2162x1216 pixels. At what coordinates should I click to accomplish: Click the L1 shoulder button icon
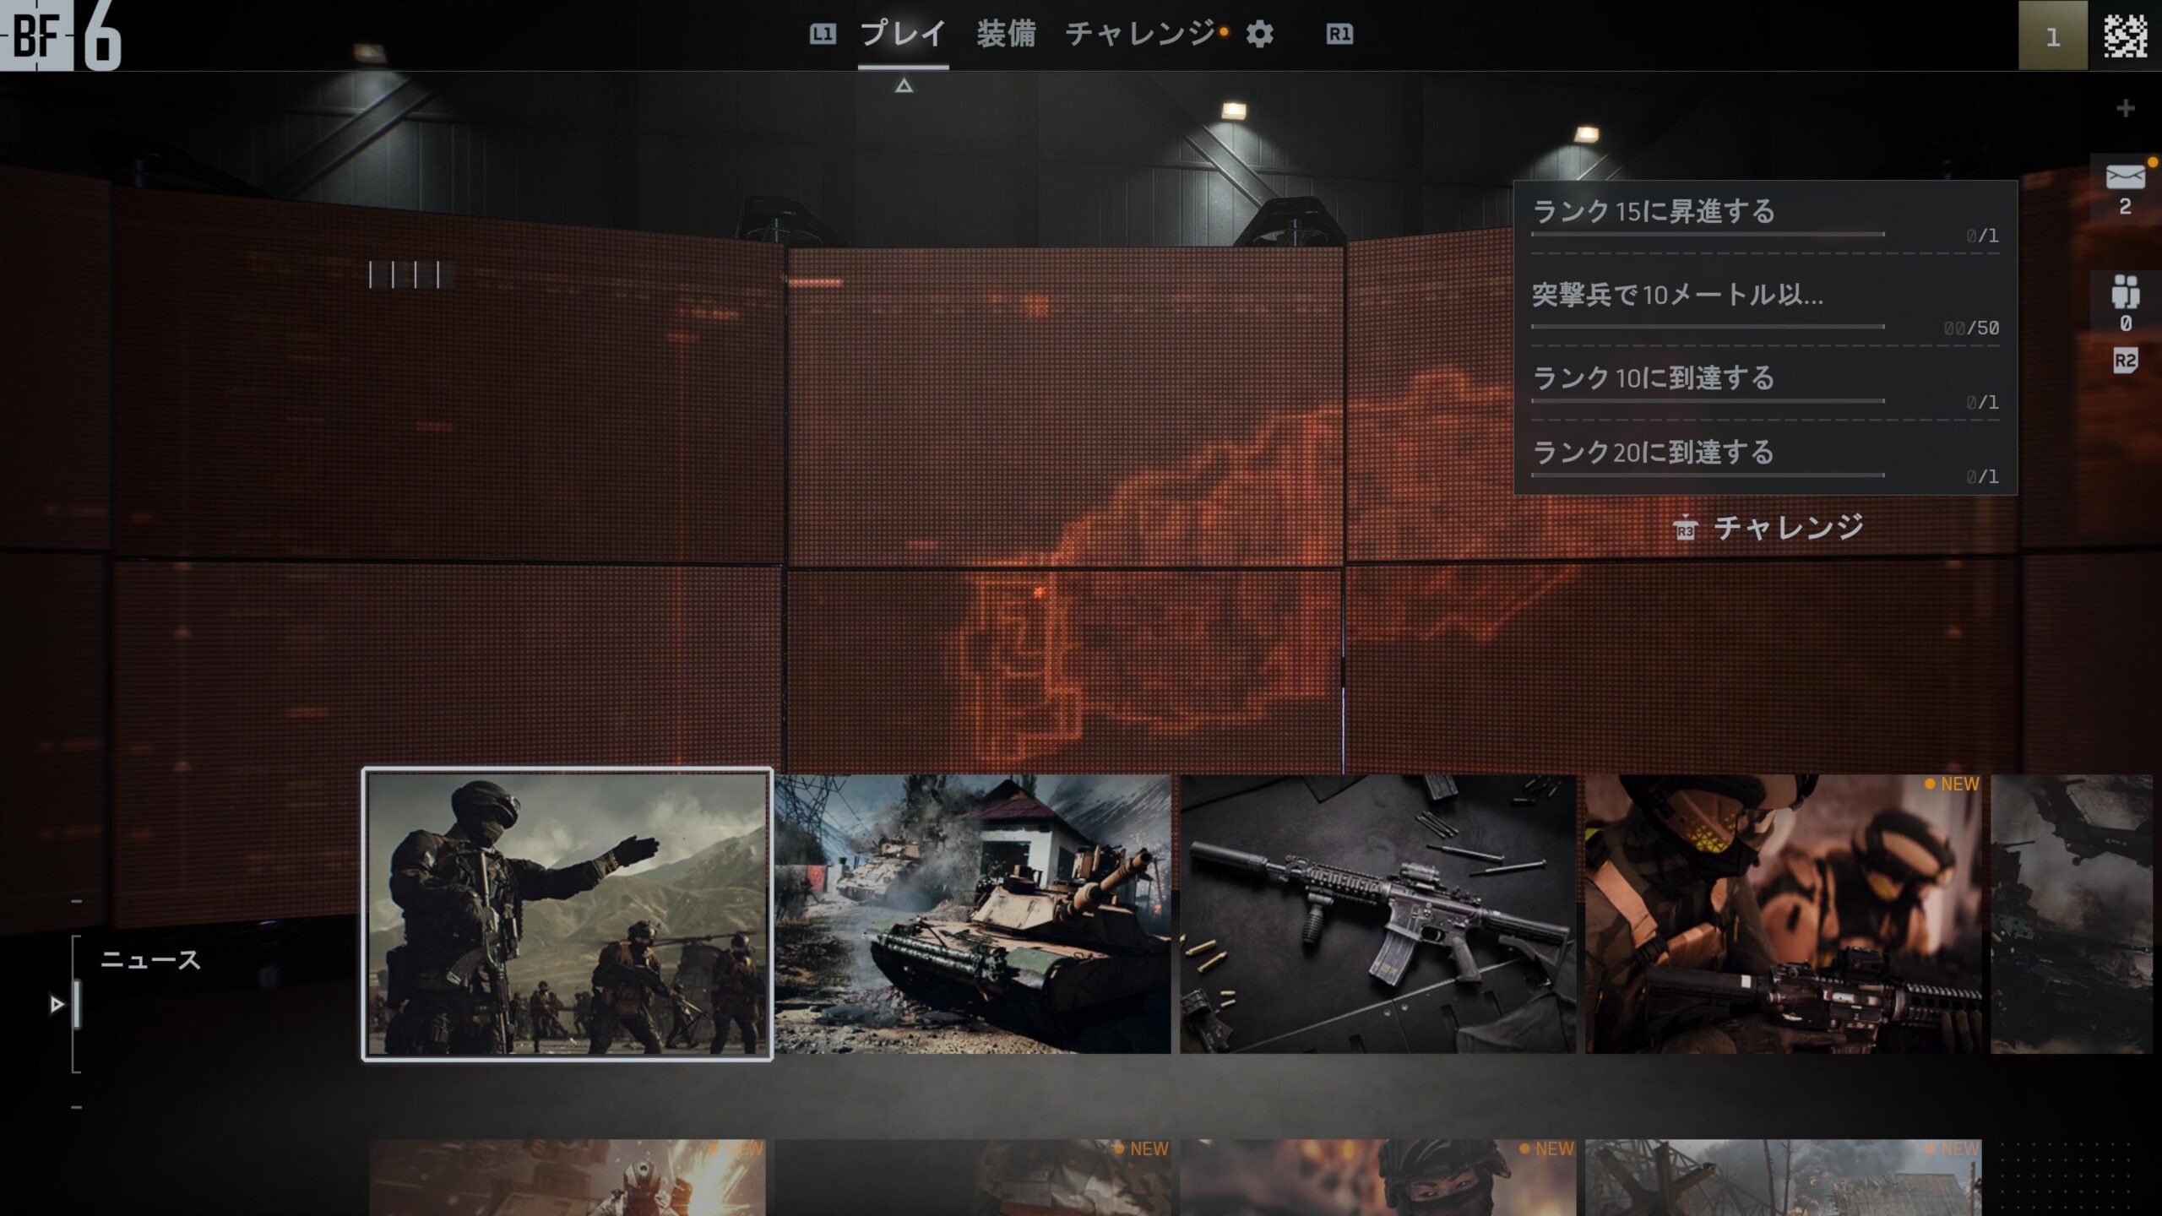pyautogui.click(x=823, y=35)
